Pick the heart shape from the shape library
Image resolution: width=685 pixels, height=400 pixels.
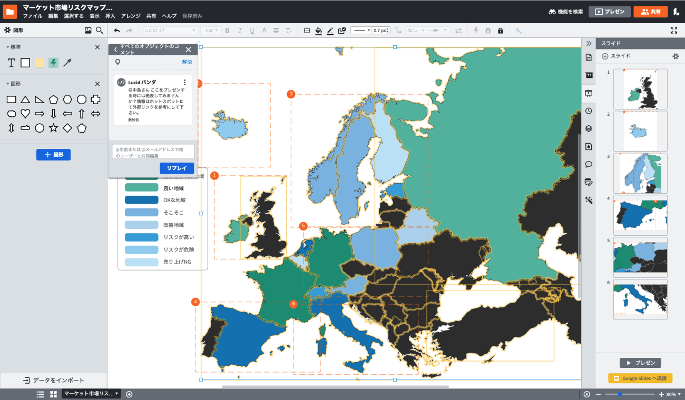[x=25, y=114]
